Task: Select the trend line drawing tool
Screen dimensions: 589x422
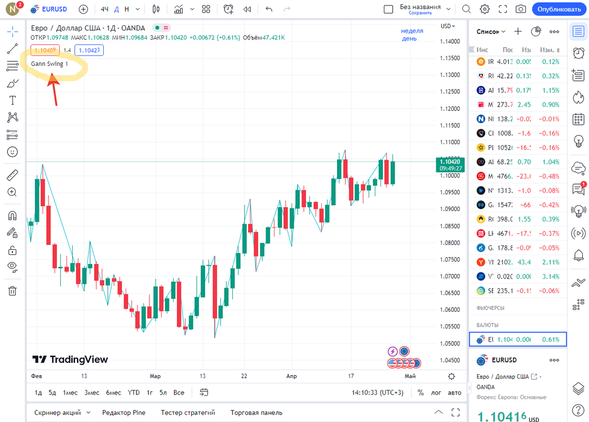Action: pos(12,49)
